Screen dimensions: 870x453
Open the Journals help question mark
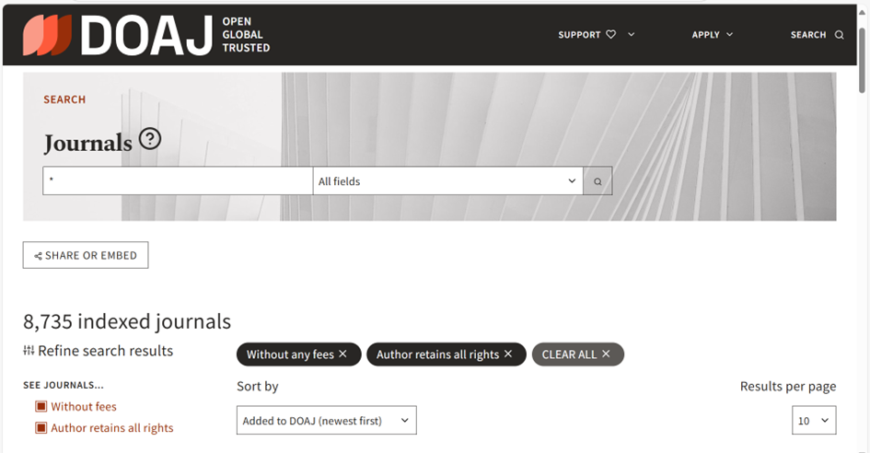(x=150, y=139)
